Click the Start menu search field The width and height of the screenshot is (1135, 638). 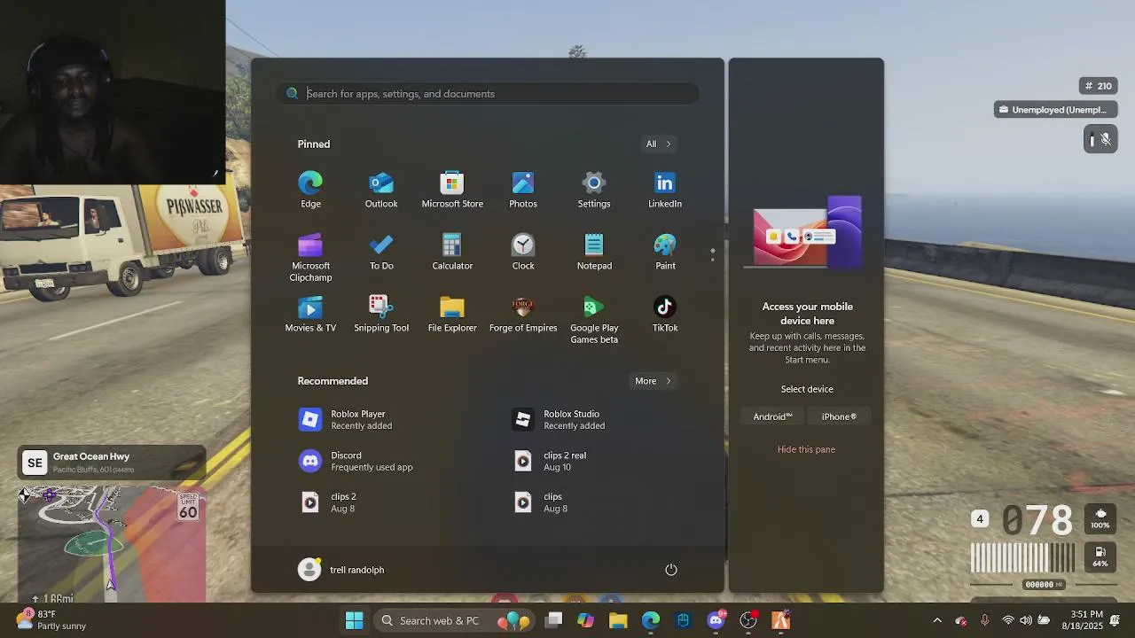[x=488, y=94]
